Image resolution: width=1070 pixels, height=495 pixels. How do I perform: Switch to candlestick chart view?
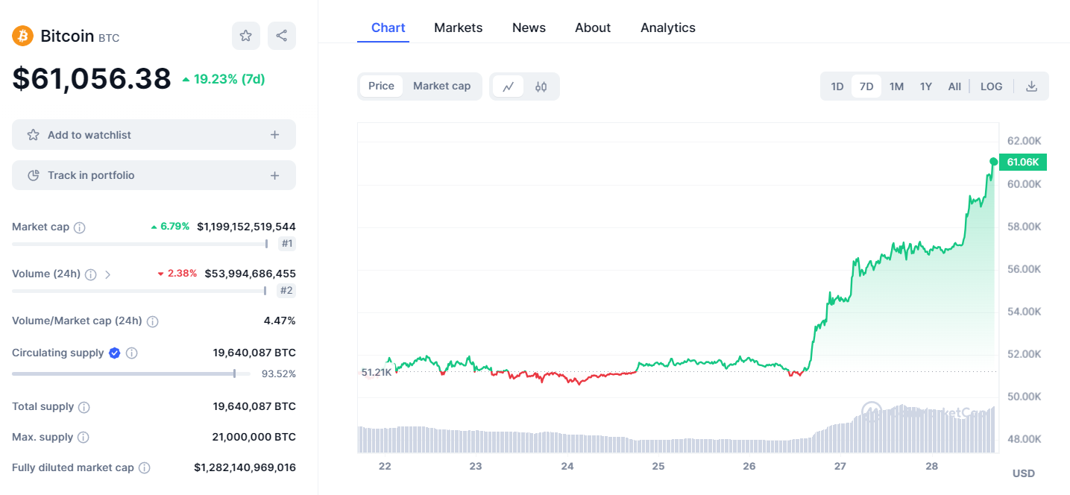(541, 86)
